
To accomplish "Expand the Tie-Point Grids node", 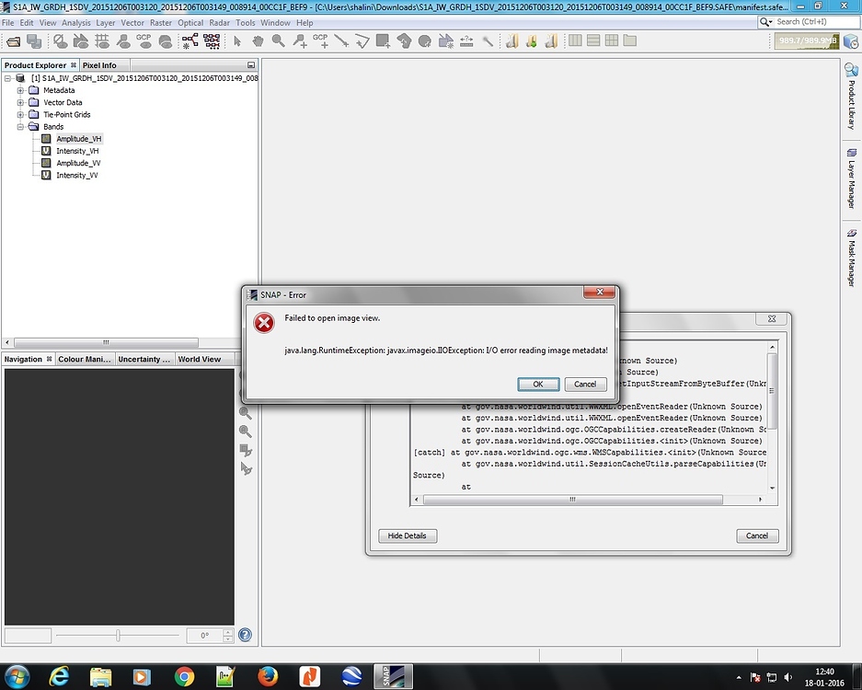I will point(20,114).
